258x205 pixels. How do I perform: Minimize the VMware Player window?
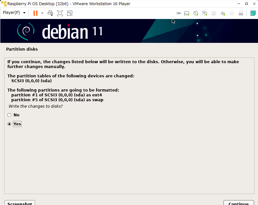click(239, 4)
